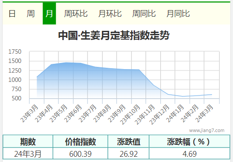Click the 26.92 change value cell
The height and width of the screenshot is (162, 233).
pos(128,154)
